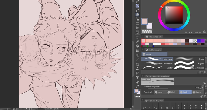207x110 pixels.
Task: Select the Operation object tool
Action: (x=137, y=56)
